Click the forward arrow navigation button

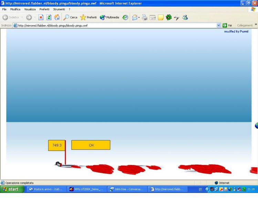click(29, 18)
